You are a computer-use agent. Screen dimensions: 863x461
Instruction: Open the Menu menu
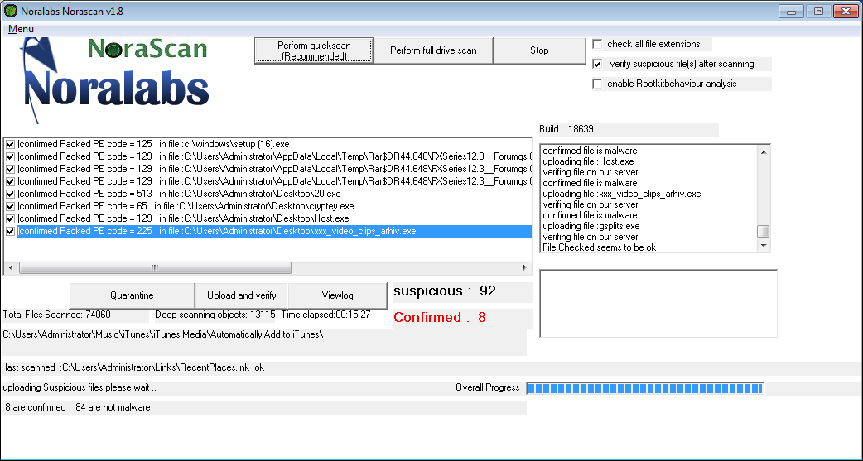[x=21, y=29]
